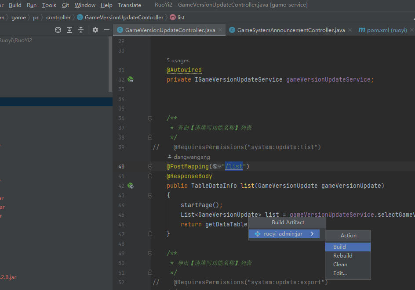Close the GameVersionUpdateController.java tab
Image resolution: width=415 pixels, height=290 pixels.
(221, 30)
